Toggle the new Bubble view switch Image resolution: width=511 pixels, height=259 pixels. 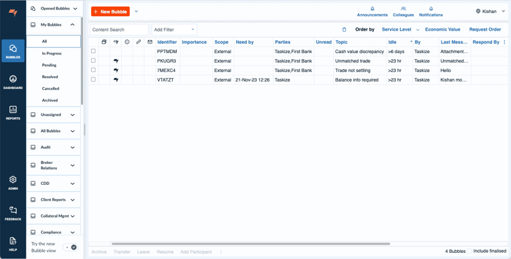tap(70, 247)
